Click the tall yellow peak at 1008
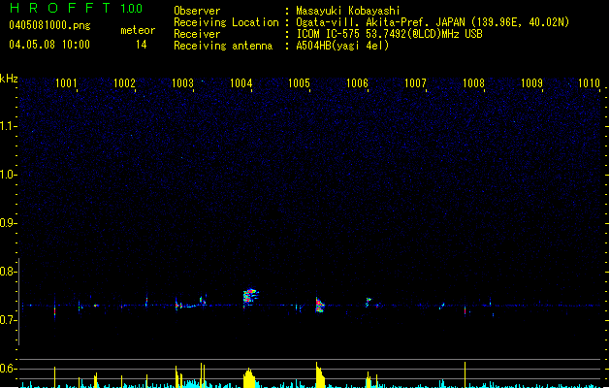This screenshot has width=610, height=388. coord(465,374)
